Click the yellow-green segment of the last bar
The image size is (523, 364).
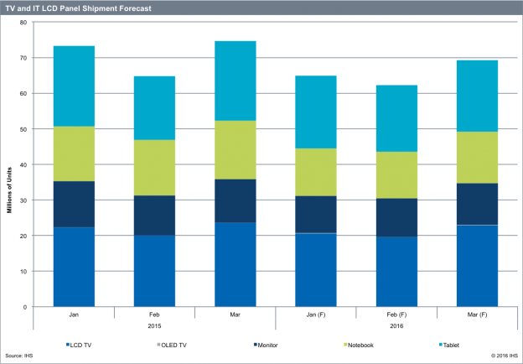pos(477,157)
